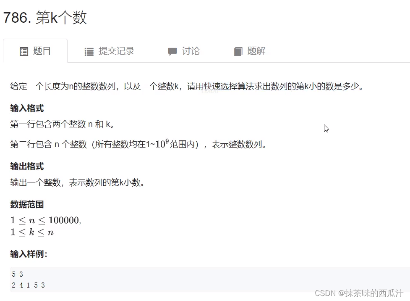Click the 题目 tab list icon
Image resolution: width=410 pixels, height=301 pixels.
coord(24,51)
